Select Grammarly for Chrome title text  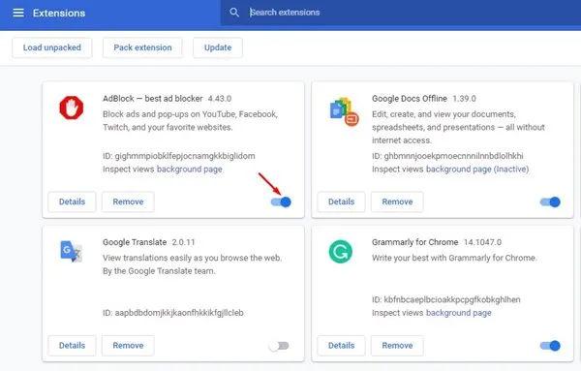pos(415,242)
